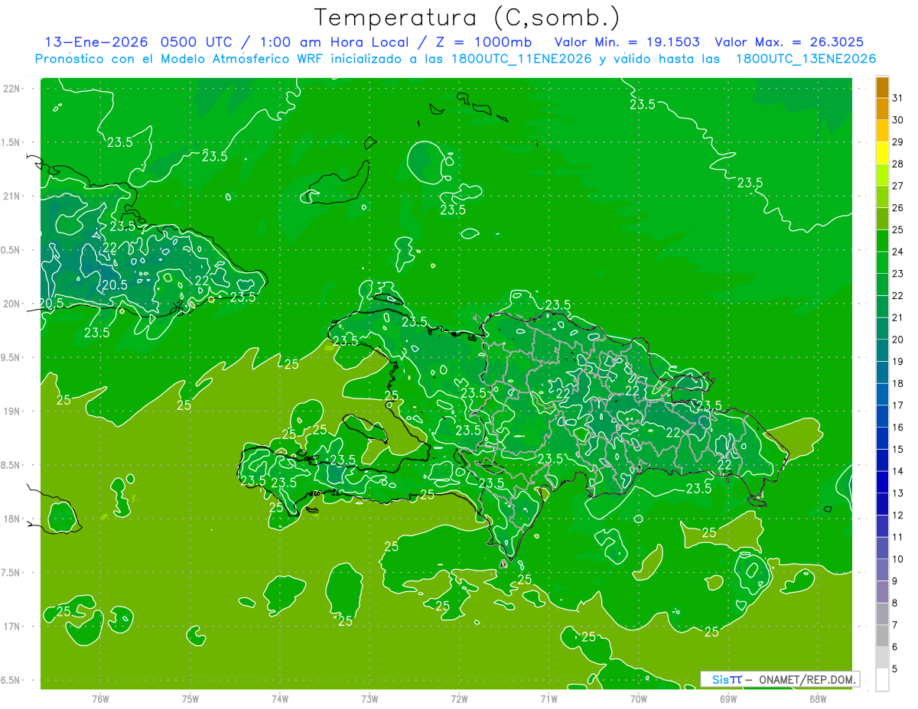Pick the yellow swatch between 28 and 29
918x709 pixels.
(x=882, y=154)
